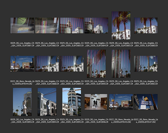Select the Reno street thumbnail 5L8Y9544
This screenshot has width=168, height=133.
click(x=22, y=64)
